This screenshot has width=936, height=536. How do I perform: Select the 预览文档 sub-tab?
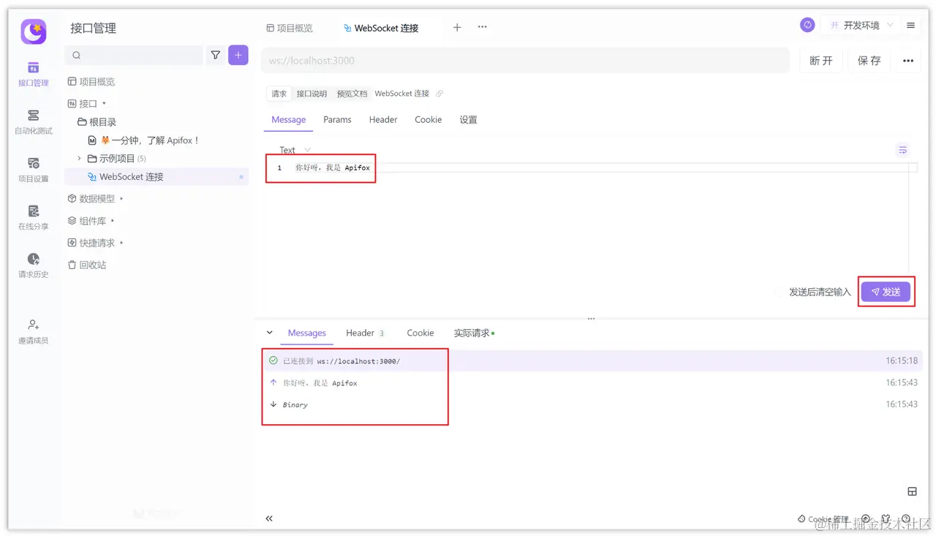[352, 94]
